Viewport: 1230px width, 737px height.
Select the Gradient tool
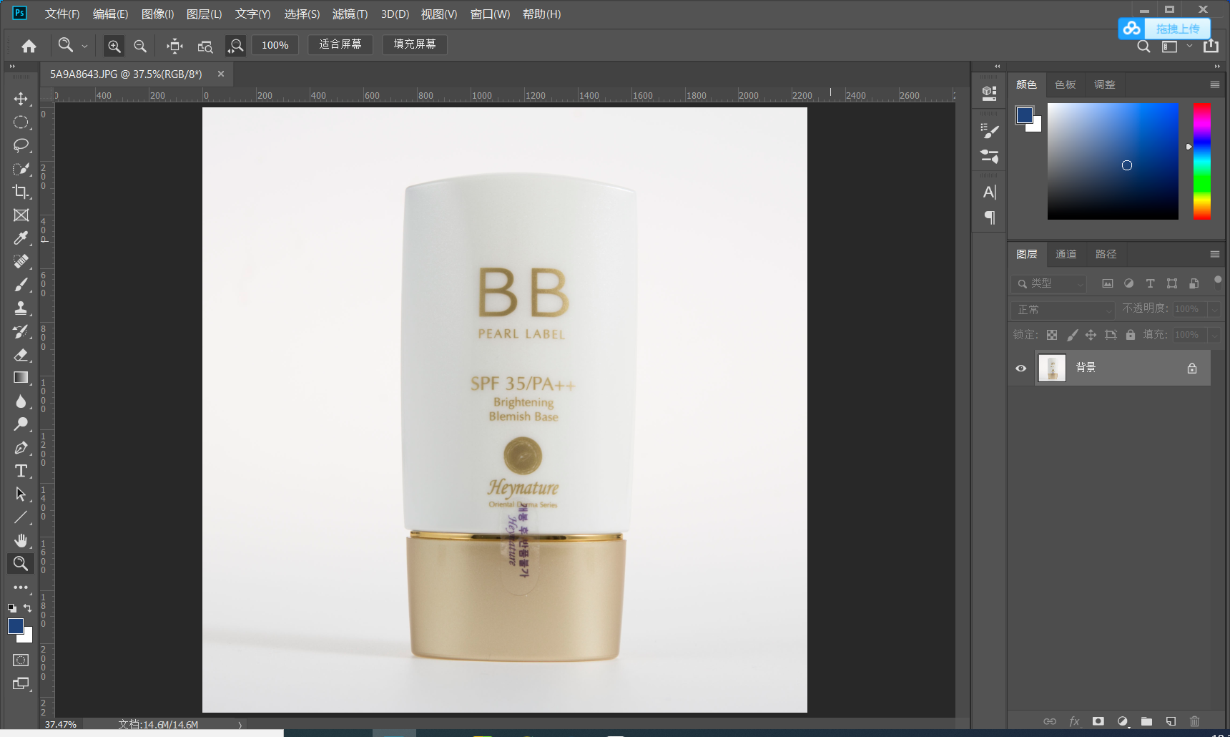21,378
